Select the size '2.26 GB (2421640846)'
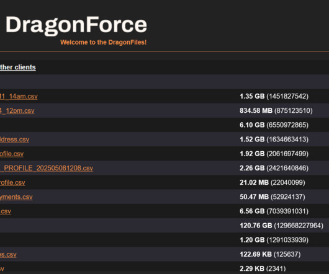Image resolution: width=329 pixels, height=274 pixels. coord(274,168)
